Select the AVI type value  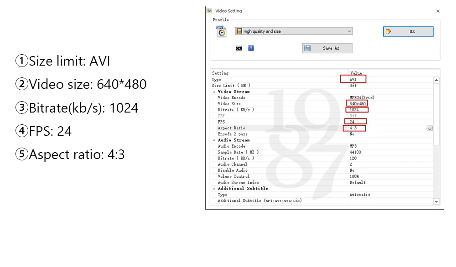353,79
